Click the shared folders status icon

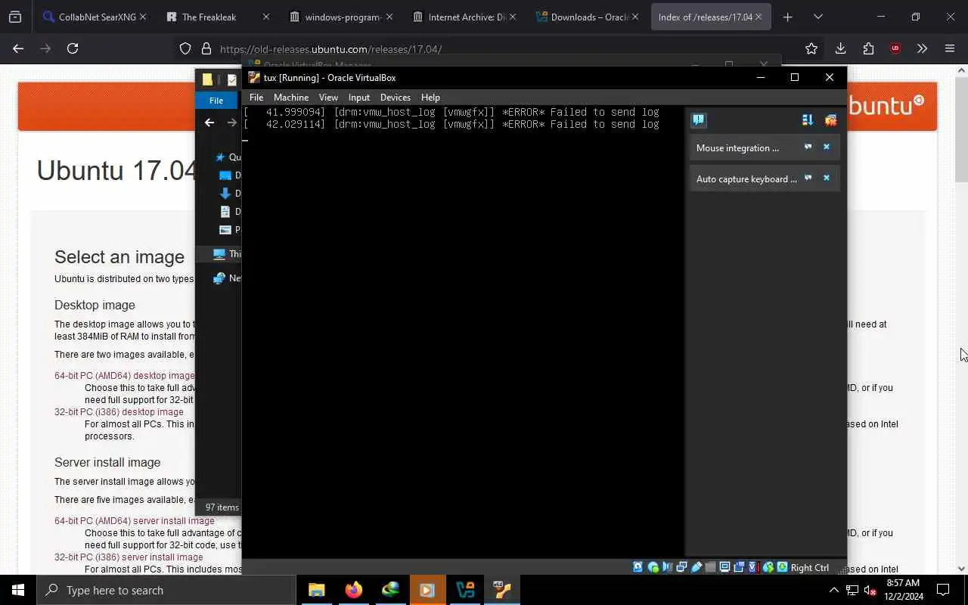pyautogui.click(x=710, y=567)
